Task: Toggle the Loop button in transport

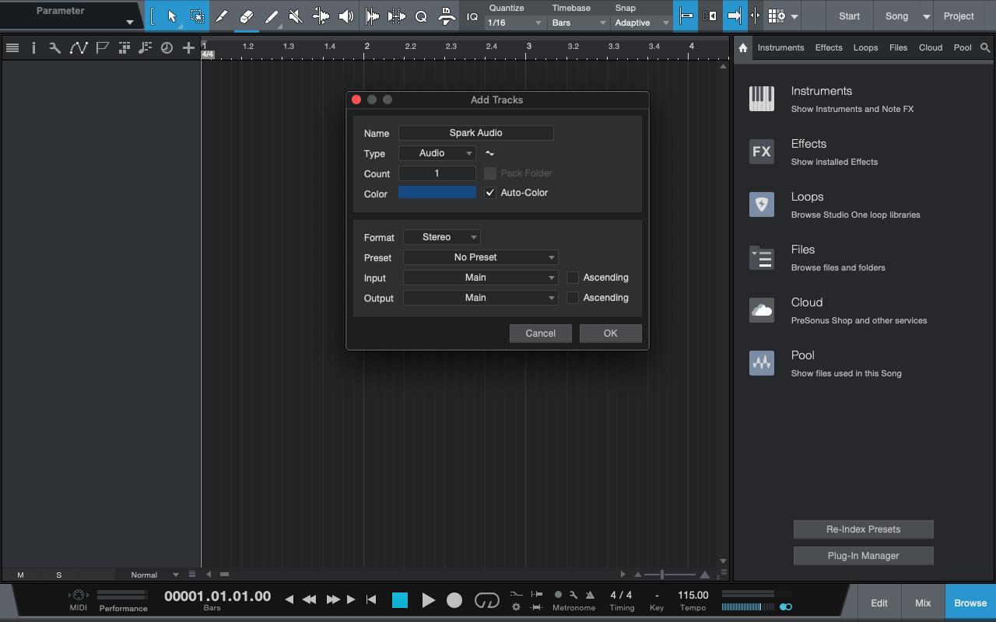Action: [x=487, y=600]
